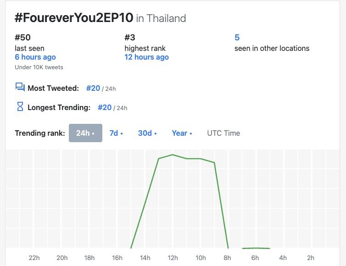This screenshot has width=346, height=266.
Task: Open the Most Tweeted #20 rank link
Action: click(93, 88)
